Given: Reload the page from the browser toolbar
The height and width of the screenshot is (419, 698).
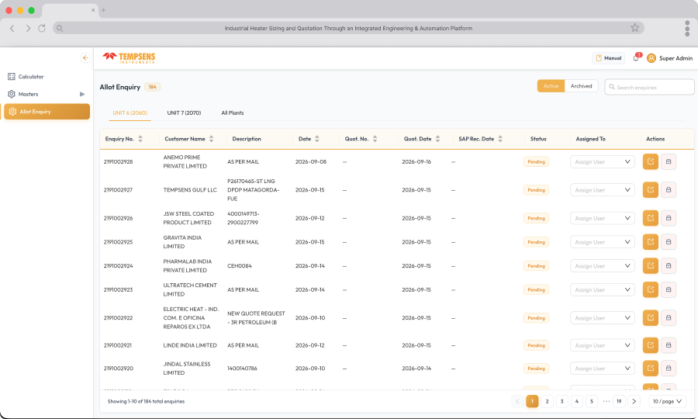Looking at the screenshot, I should (x=42, y=28).
